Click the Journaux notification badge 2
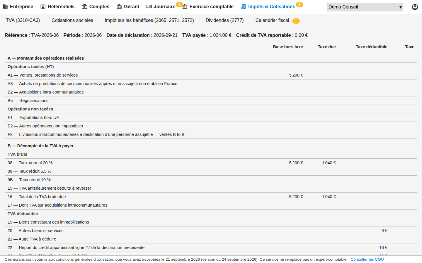 [x=179, y=4]
